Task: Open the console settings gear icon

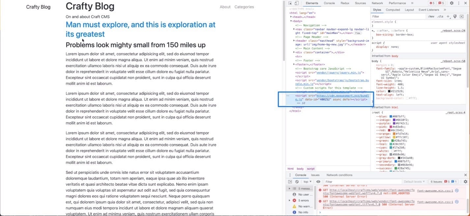Action: 465,182
